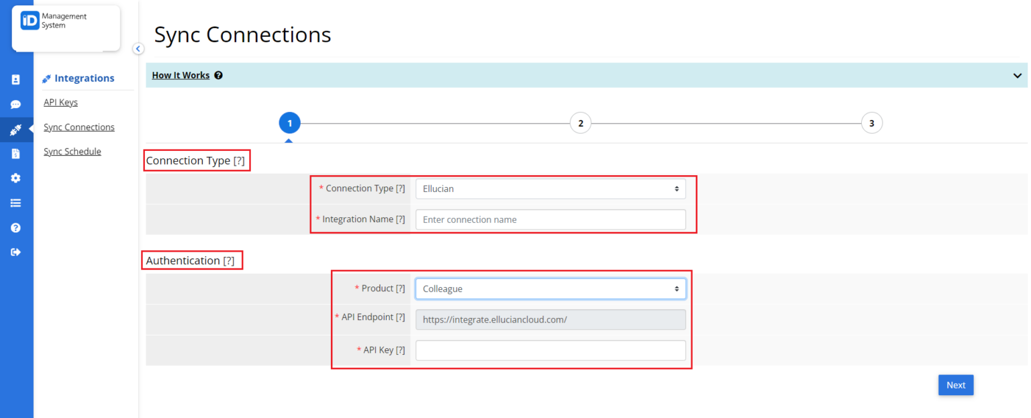Click the Integration Name input field
This screenshot has height=418, width=1031.
point(550,219)
